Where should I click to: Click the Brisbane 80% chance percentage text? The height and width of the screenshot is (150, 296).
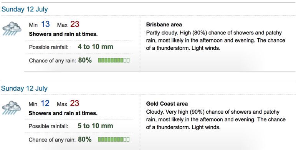(x=85, y=60)
